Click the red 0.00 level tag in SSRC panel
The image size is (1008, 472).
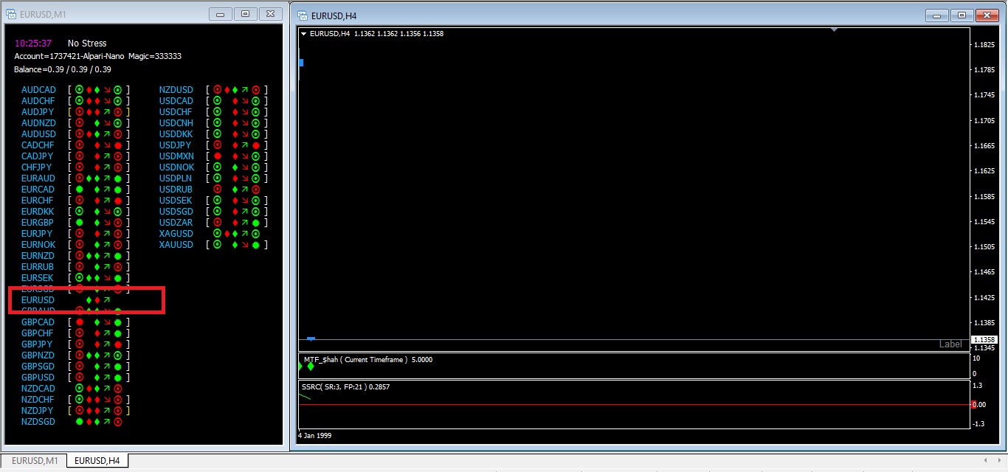click(x=978, y=404)
